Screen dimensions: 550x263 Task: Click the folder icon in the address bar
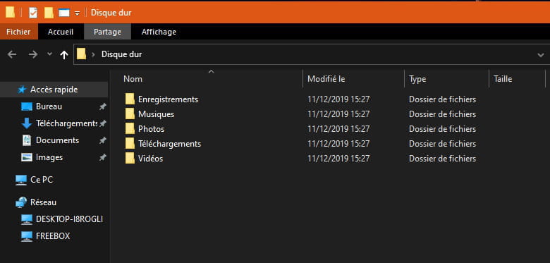(81, 54)
